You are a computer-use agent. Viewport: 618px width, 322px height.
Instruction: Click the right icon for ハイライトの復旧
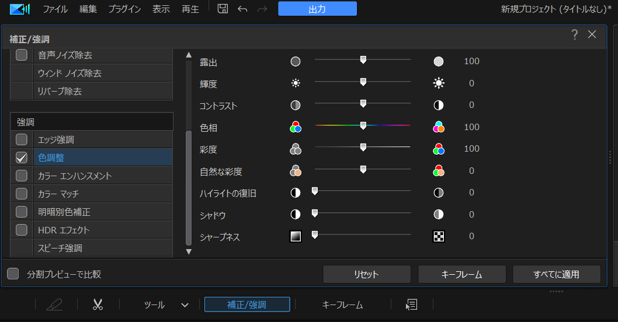tap(438, 192)
